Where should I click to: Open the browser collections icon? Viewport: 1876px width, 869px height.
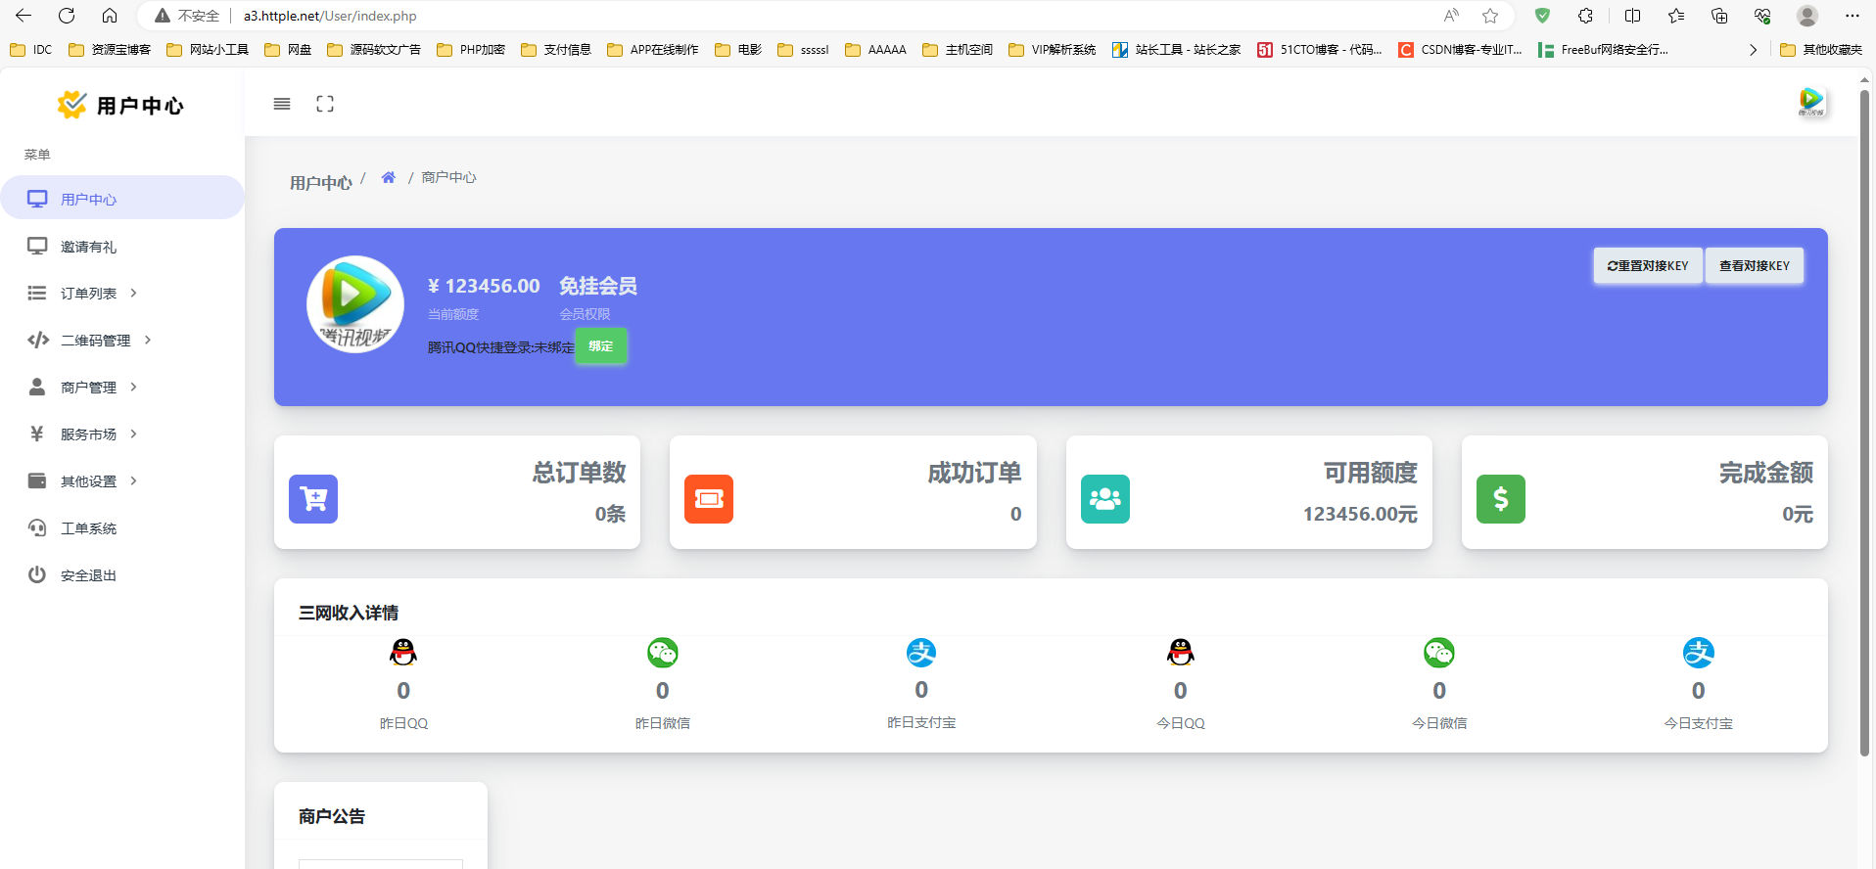pos(1719,16)
